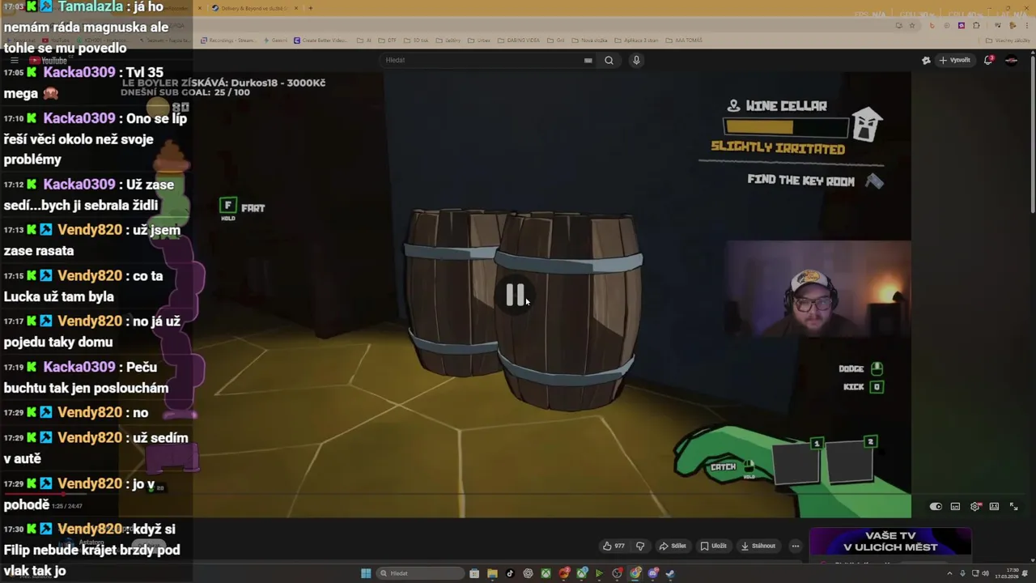The height and width of the screenshot is (583, 1036).
Task: Open OBS Studio from taskbar
Action: [617, 573]
